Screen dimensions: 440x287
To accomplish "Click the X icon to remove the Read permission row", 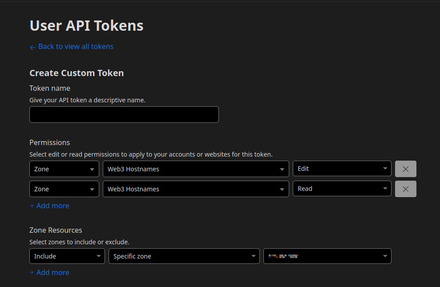I will pyautogui.click(x=405, y=189).
